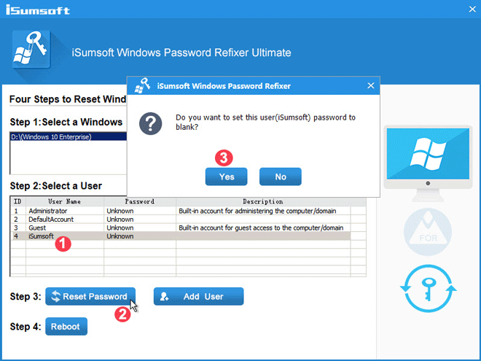
Task: Select the Guest user row
Action: coord(181,228)
